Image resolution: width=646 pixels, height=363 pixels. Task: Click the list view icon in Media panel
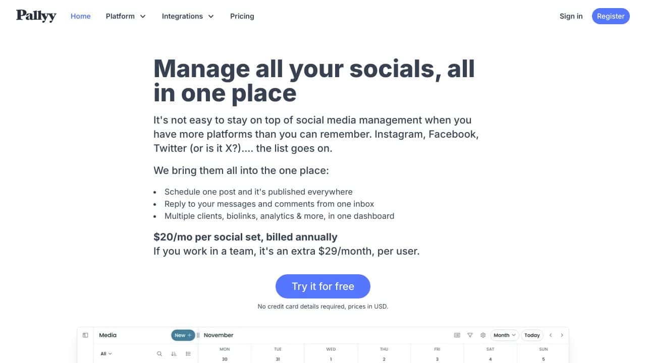[188, 354]
